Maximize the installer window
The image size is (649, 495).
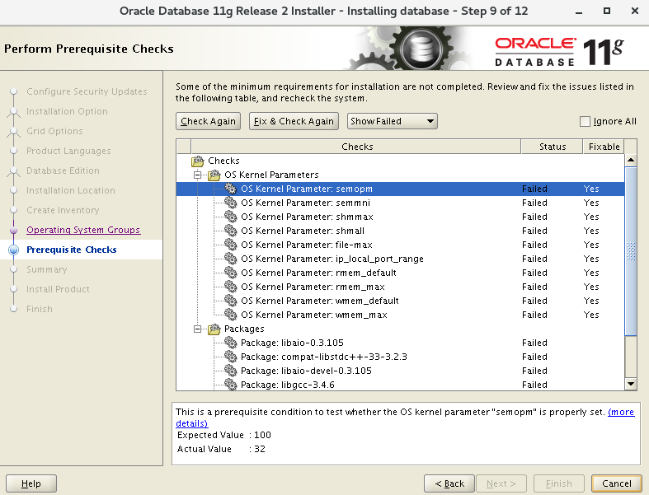point(607,12)
